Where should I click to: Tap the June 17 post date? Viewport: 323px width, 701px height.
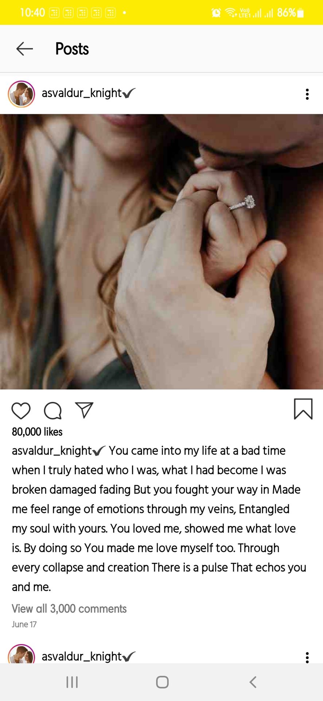click(x=24, y=624)
